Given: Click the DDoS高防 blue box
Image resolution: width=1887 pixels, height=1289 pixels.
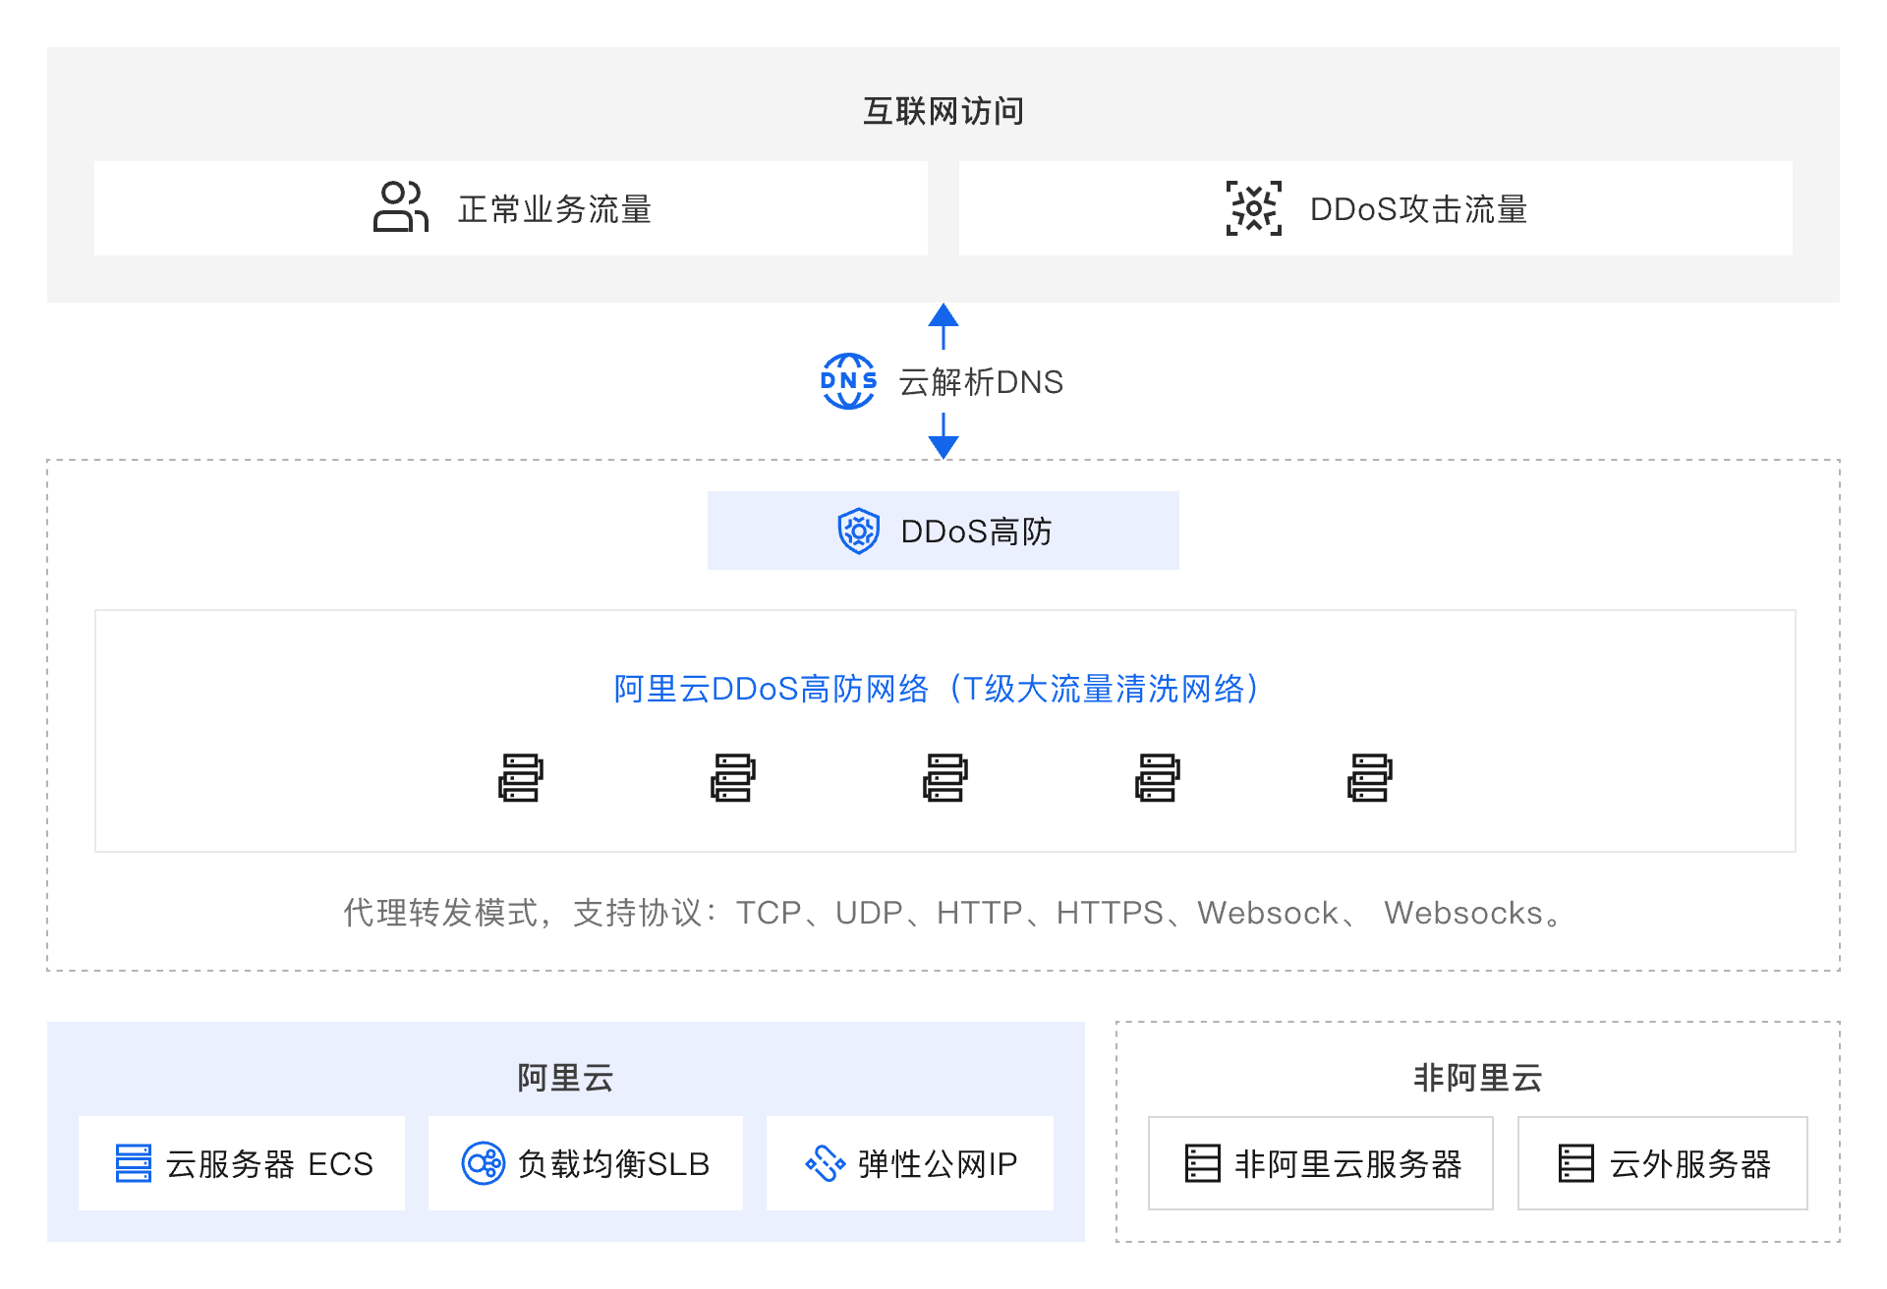Looking at the screenshot, I should point(943,531).
